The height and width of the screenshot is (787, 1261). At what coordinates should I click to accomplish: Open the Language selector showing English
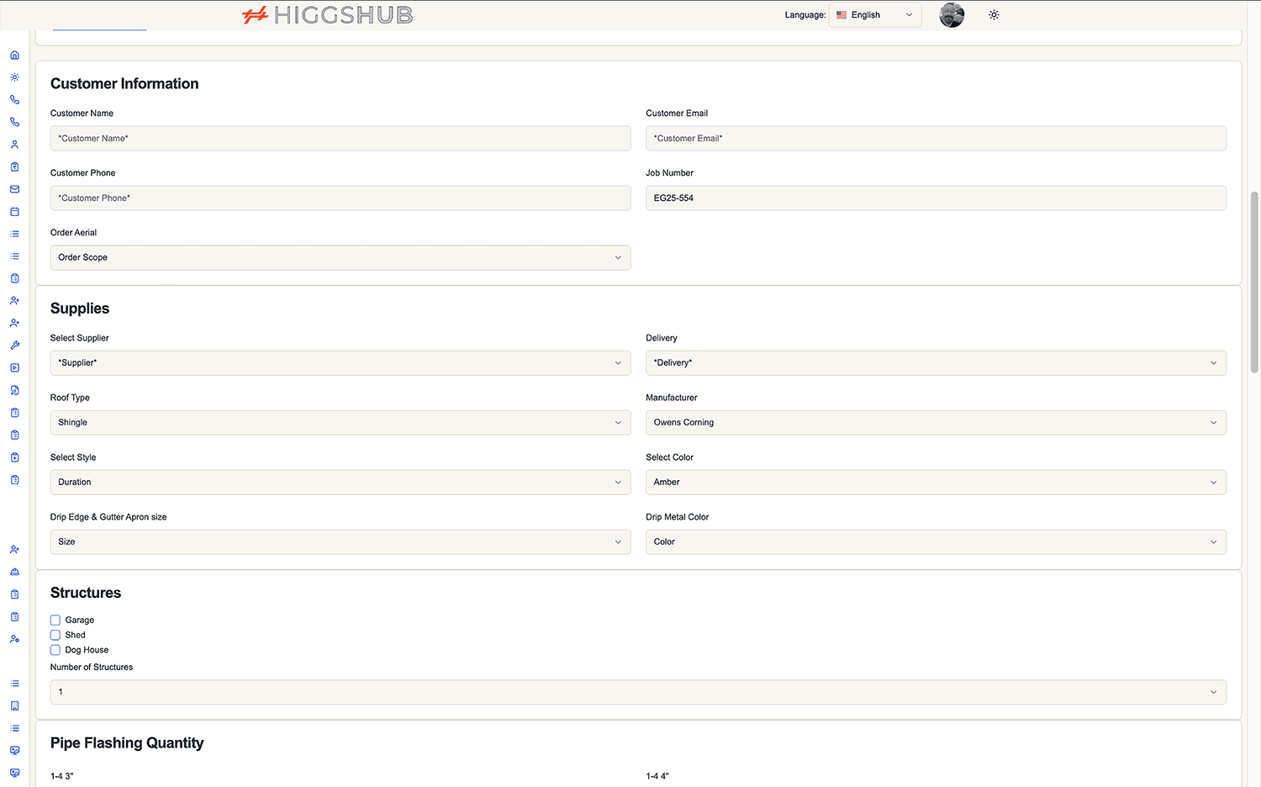click(x=874, y=14)
